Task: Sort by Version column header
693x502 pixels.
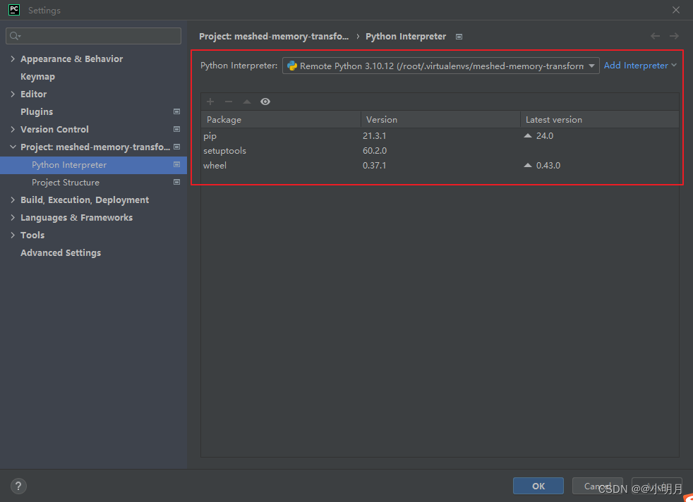Action: tap(440, 120)
